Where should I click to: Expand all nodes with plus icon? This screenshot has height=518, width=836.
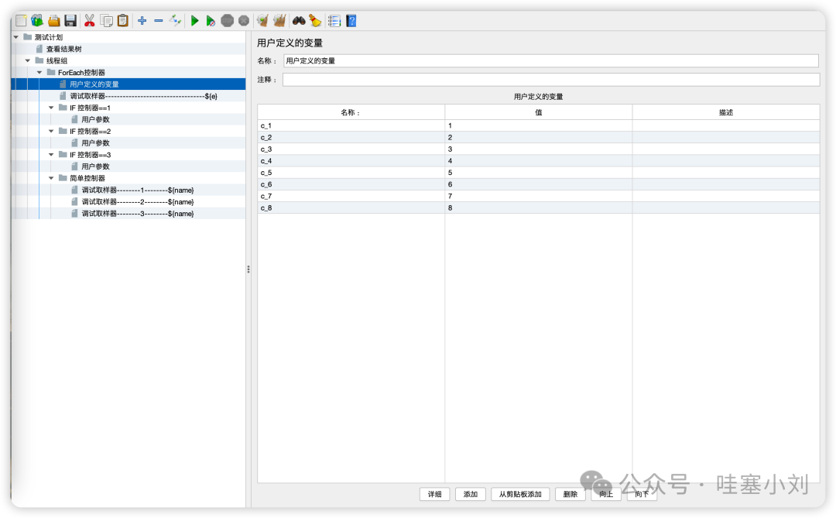tap(142, 21)
